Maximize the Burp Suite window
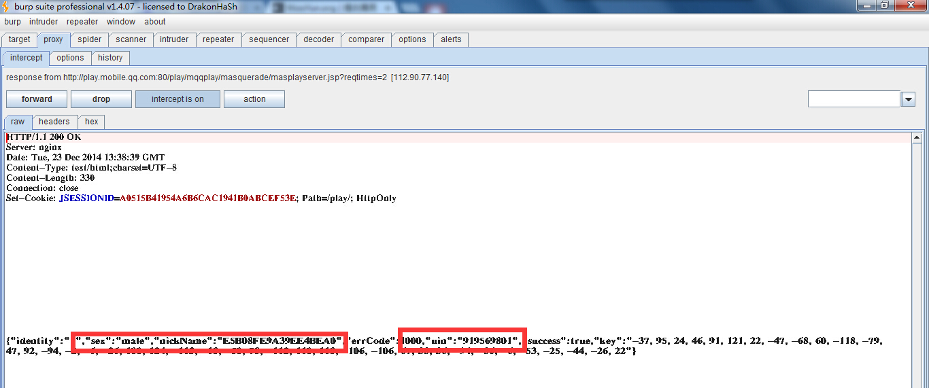This screenshot has height=388, width=929. pyautogui.click(x=884, y=5)
